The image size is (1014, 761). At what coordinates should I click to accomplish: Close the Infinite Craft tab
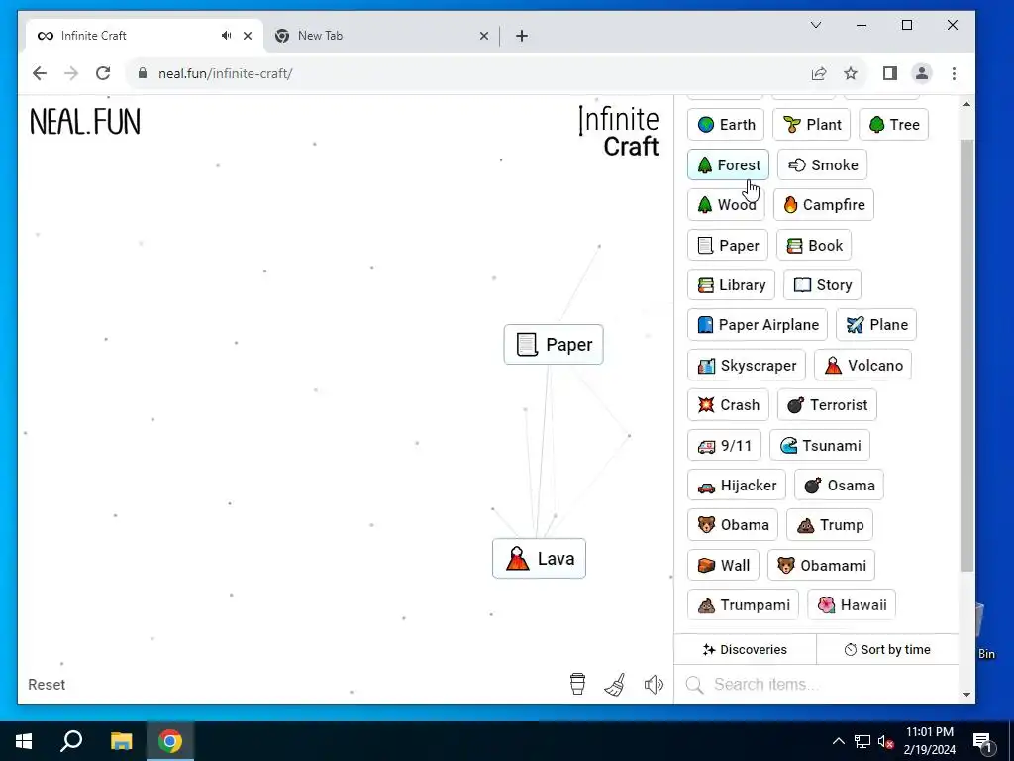pyautogui.click(x=248, y=36)
